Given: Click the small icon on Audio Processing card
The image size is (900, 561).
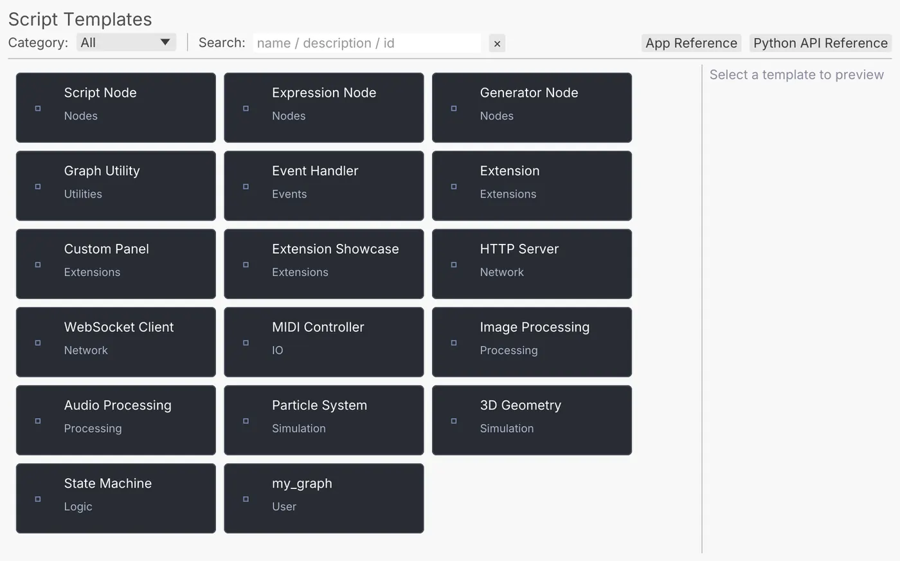Looking at the screenshot, I should click(x=38, y=421).
